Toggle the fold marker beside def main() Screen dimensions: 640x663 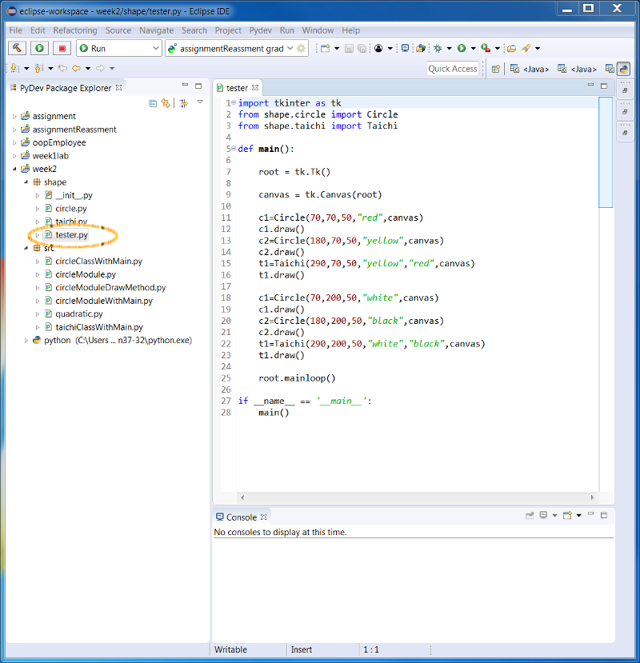coord(233,149)
